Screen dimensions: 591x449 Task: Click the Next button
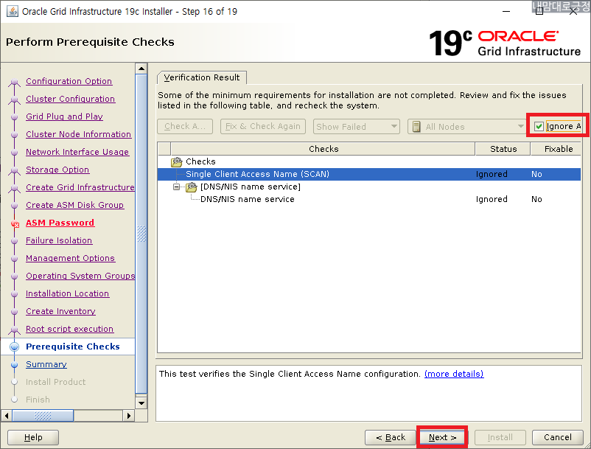point(442,437)
